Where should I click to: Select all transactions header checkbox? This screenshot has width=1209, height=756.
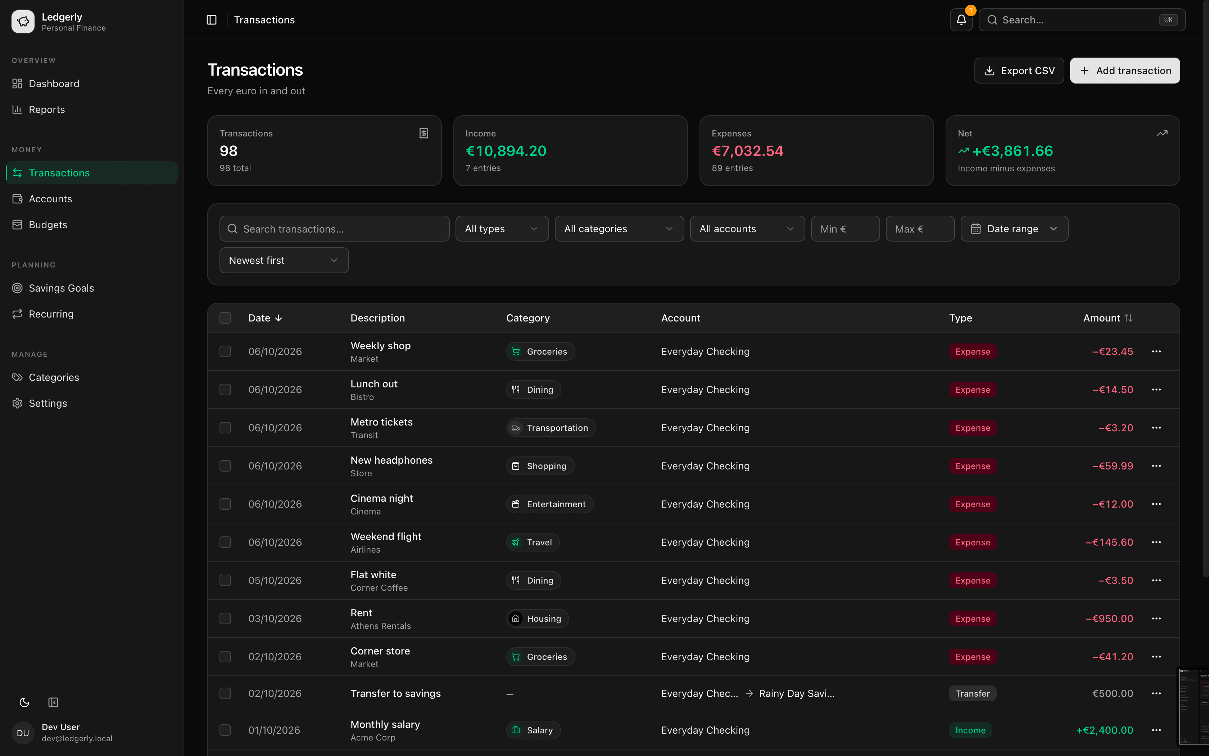225,318
